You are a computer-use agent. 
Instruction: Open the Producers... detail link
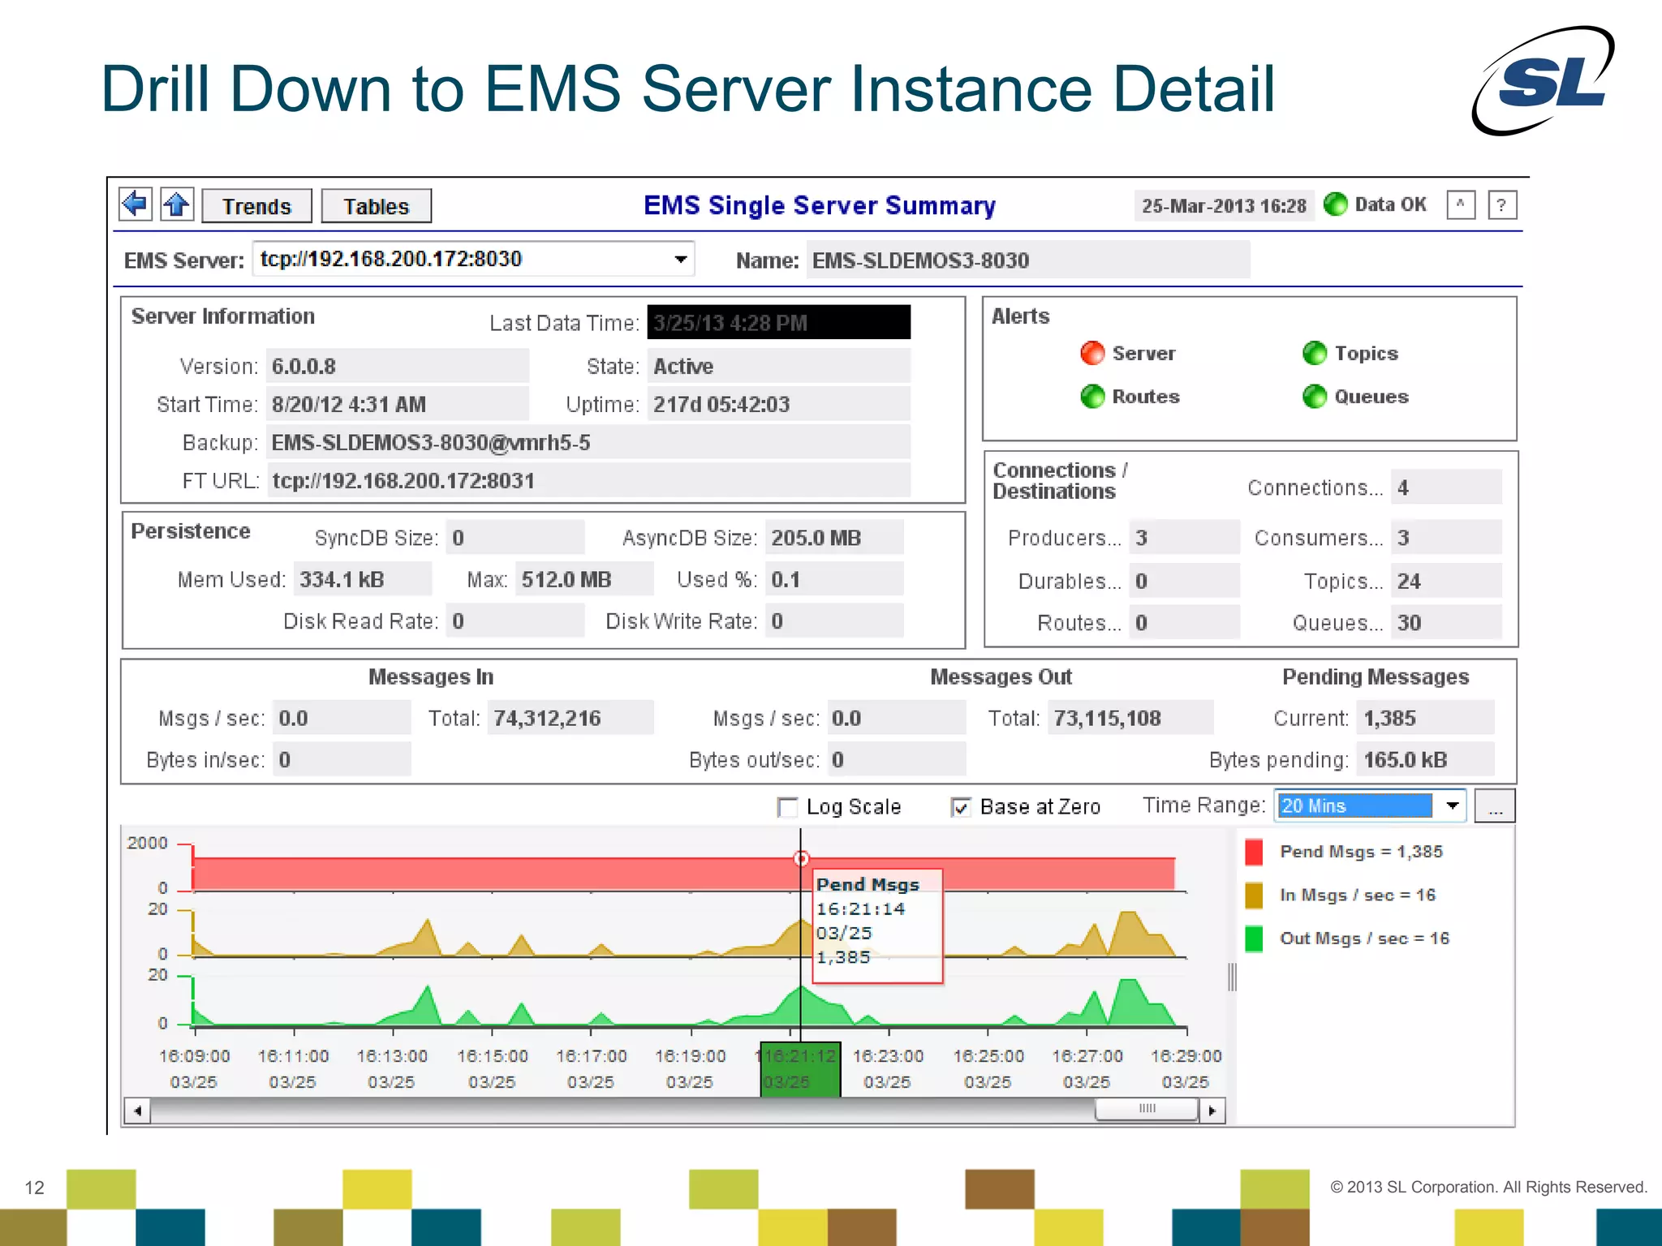pos(1064,538)
